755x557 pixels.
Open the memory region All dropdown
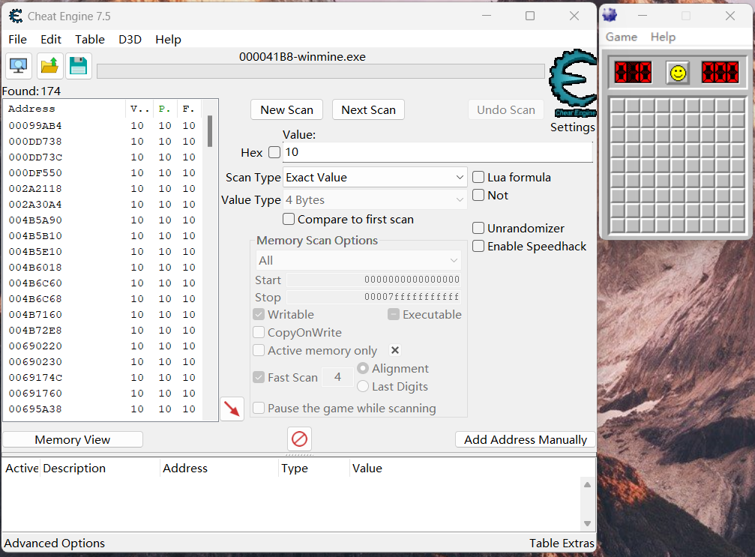(358, 260)
